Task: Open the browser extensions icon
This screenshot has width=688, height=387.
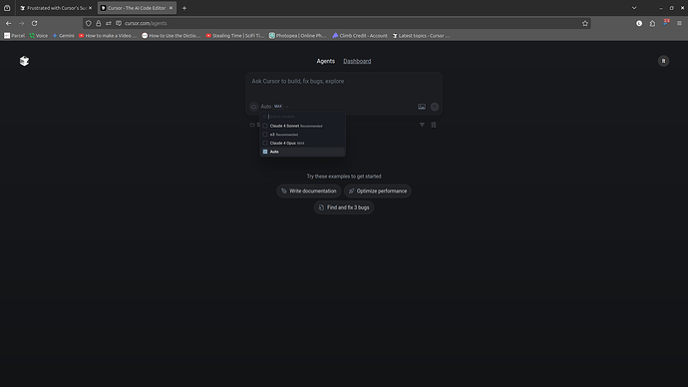Action: click(x=652, y=23)
